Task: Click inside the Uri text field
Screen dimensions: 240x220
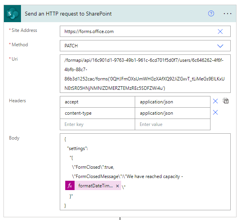Action: (x=145, y=74)
